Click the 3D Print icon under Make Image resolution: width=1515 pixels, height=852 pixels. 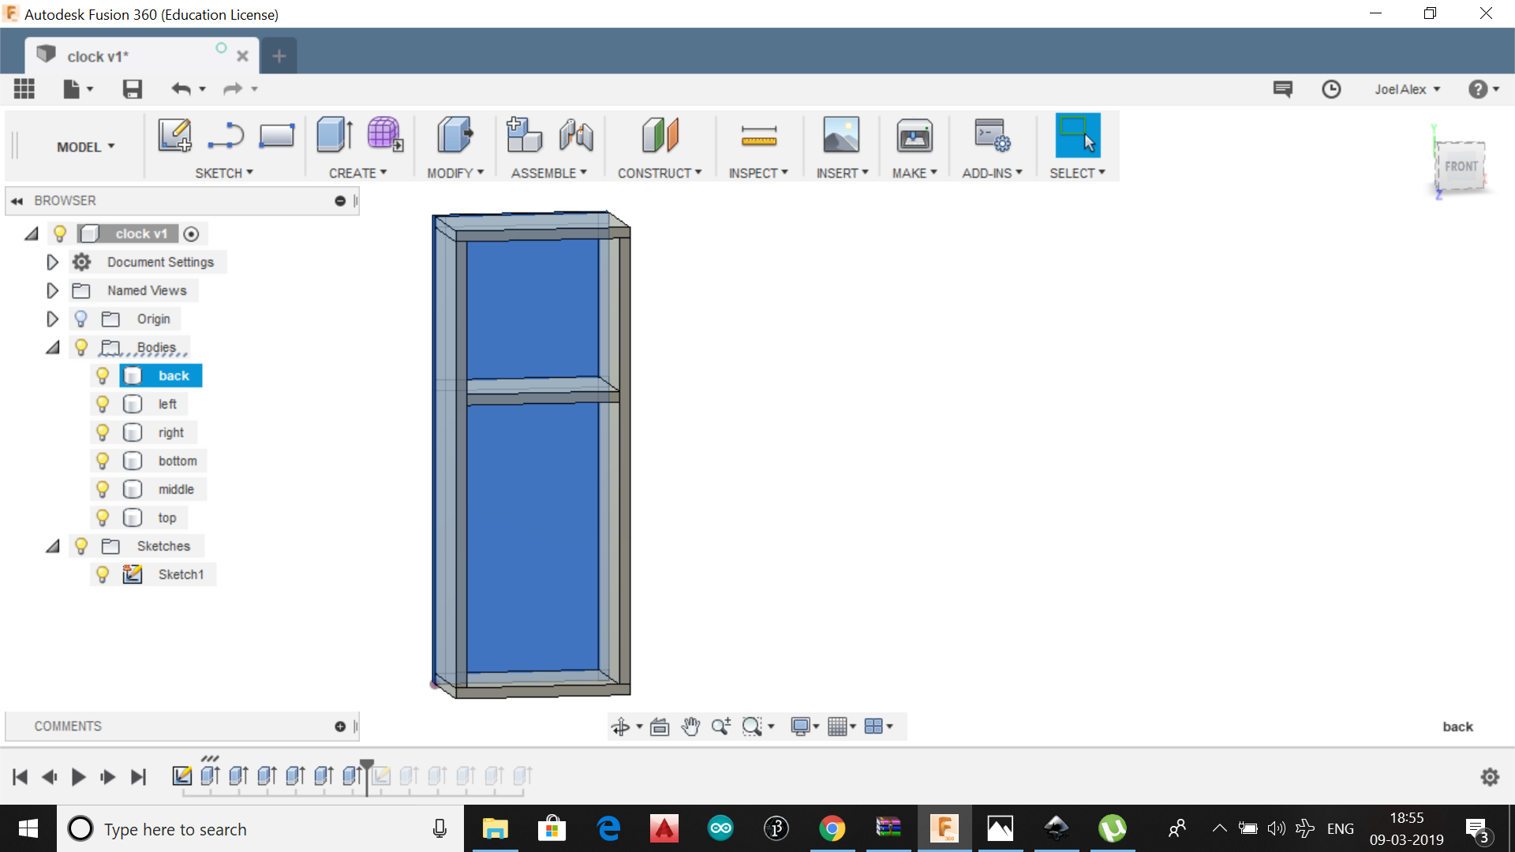pyautogui.click(x=914, y=135)
